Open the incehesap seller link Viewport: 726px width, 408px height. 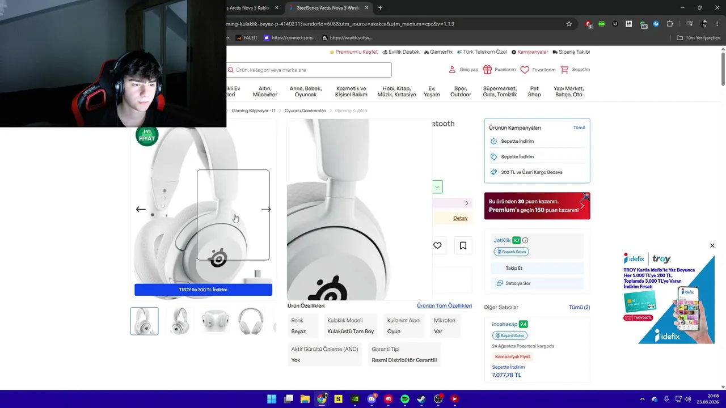(x=505, y=324)
